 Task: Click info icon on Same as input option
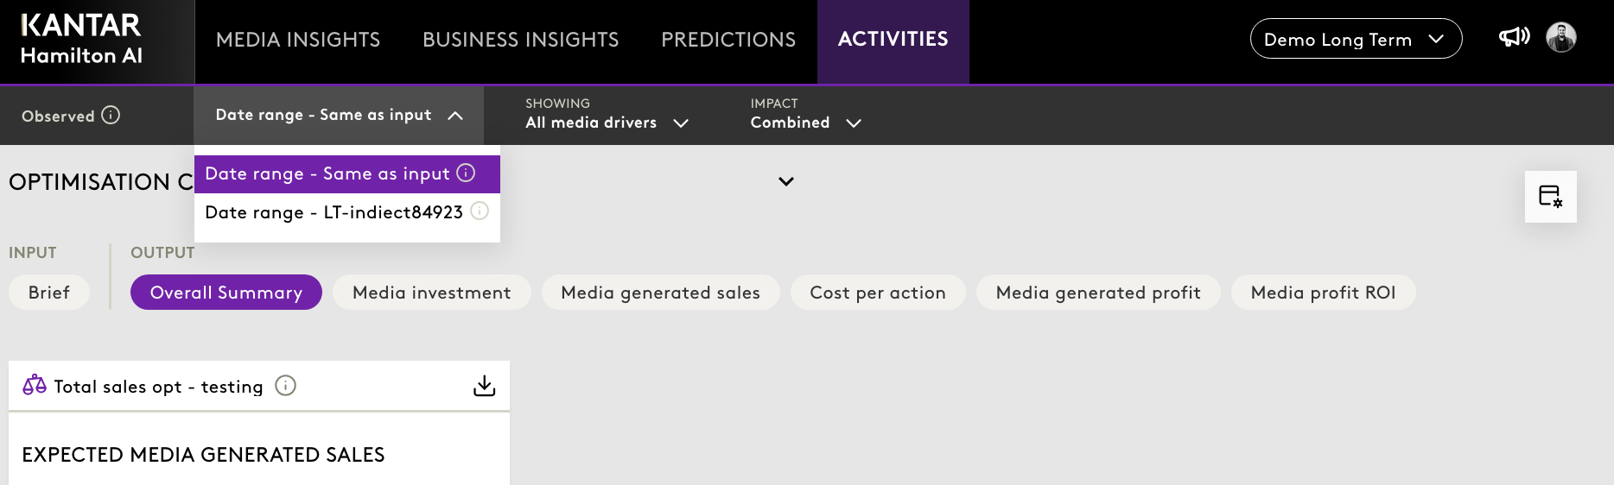coord(466,173)
